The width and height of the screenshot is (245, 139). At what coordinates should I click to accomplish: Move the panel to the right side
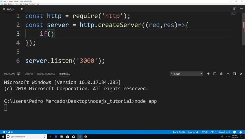pos(235,74)
